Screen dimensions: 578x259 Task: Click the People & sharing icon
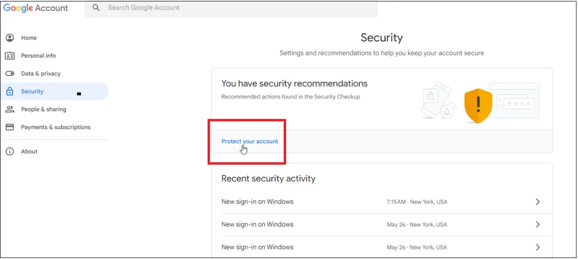click(x=9, y=109)
